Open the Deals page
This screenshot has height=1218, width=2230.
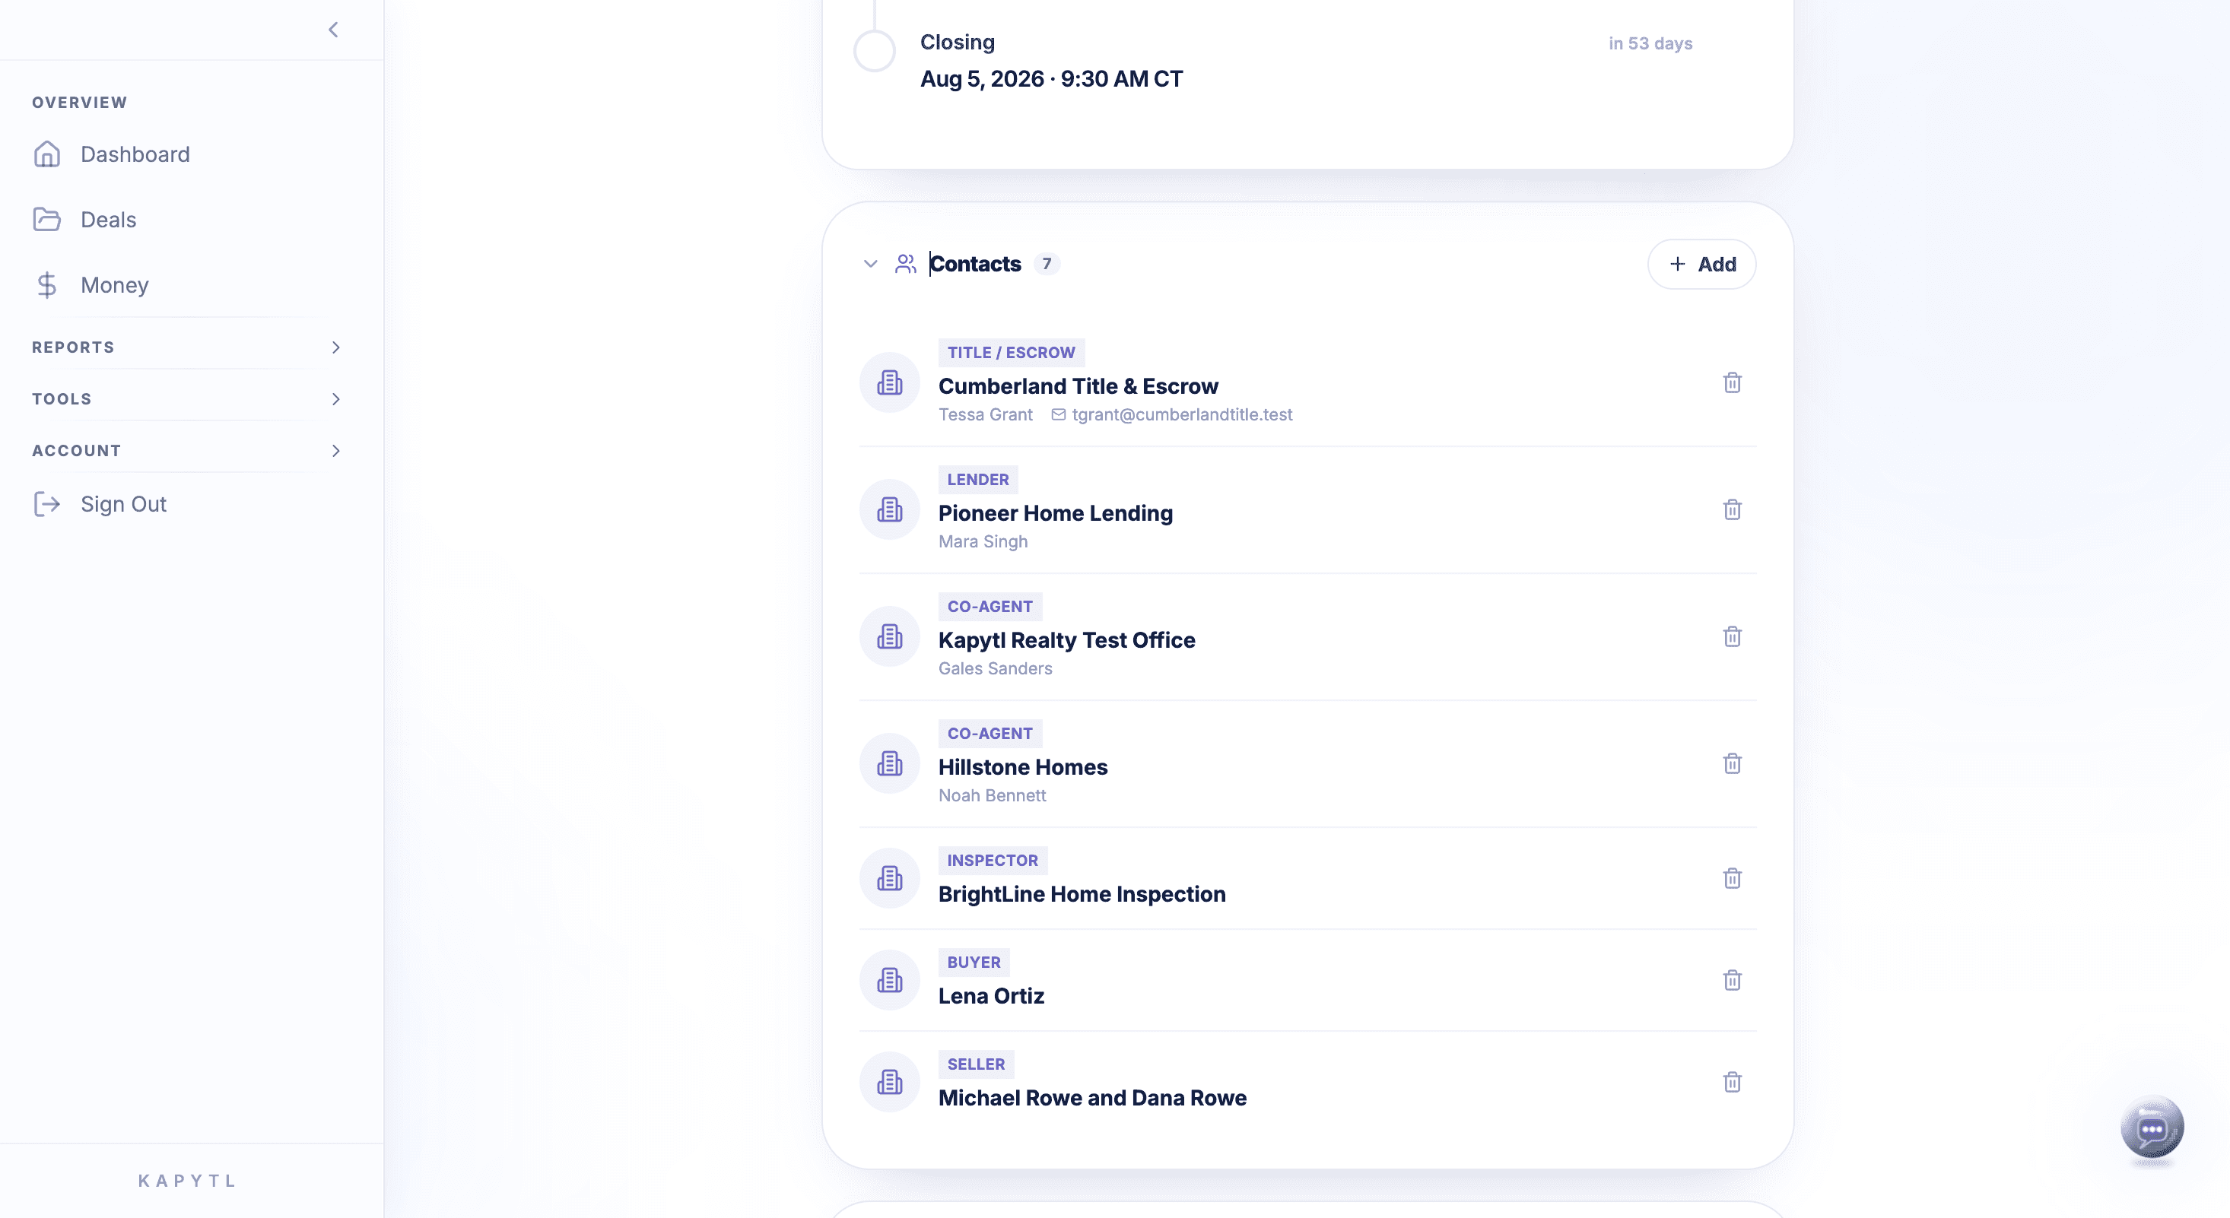108,220
